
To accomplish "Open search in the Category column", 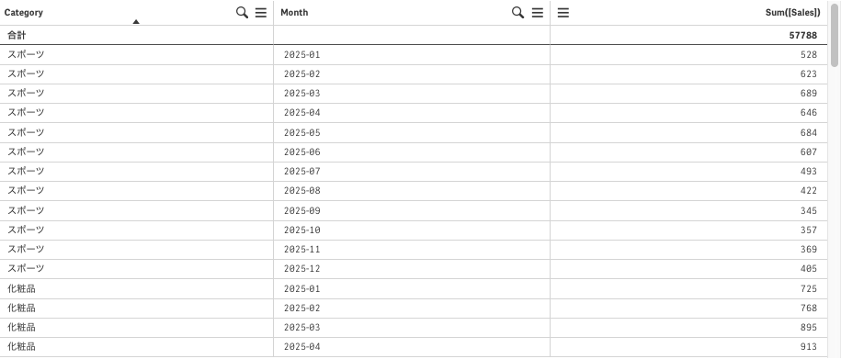I will 242,13.
